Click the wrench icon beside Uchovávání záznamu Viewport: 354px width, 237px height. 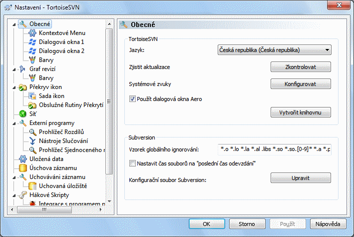[23, 177]
